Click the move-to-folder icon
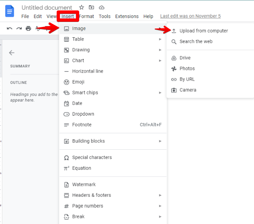Image resolution: width=254 pixels, height=224 pixels. (x=92, y=8)
